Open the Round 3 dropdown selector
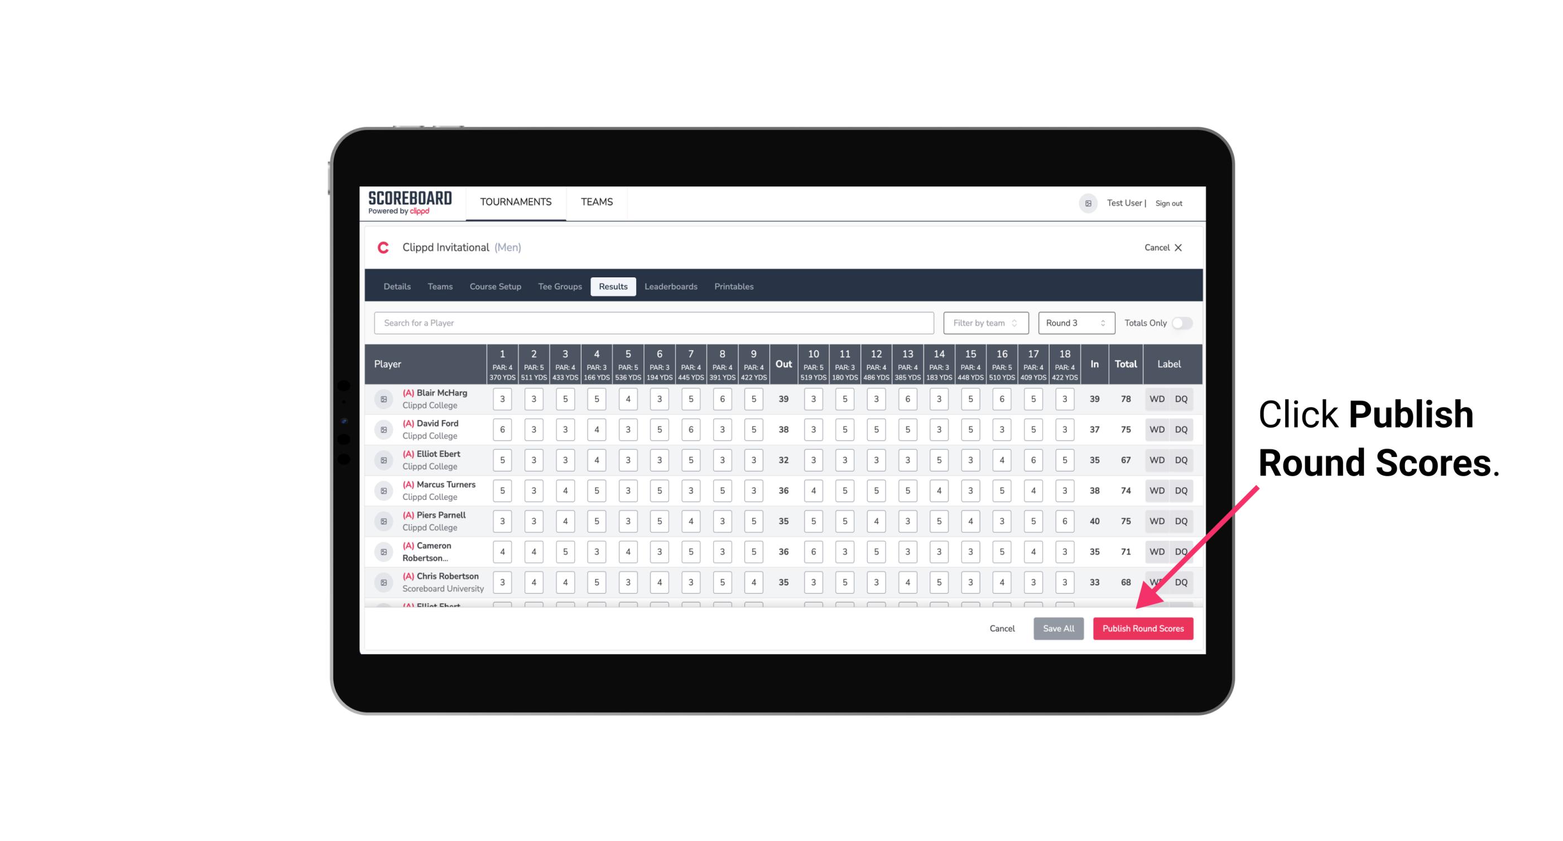The width and height of the screenshot is (1563, 841). pos(1074,322)
